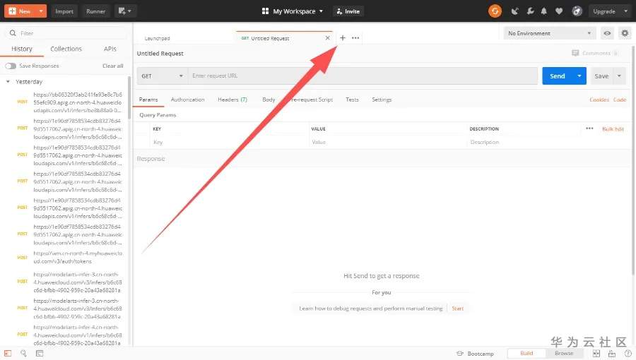Image resolution: width=636 pixels, height=360 pixels.
Task: Open the Headers (7) tab
Action: [232, 100]
